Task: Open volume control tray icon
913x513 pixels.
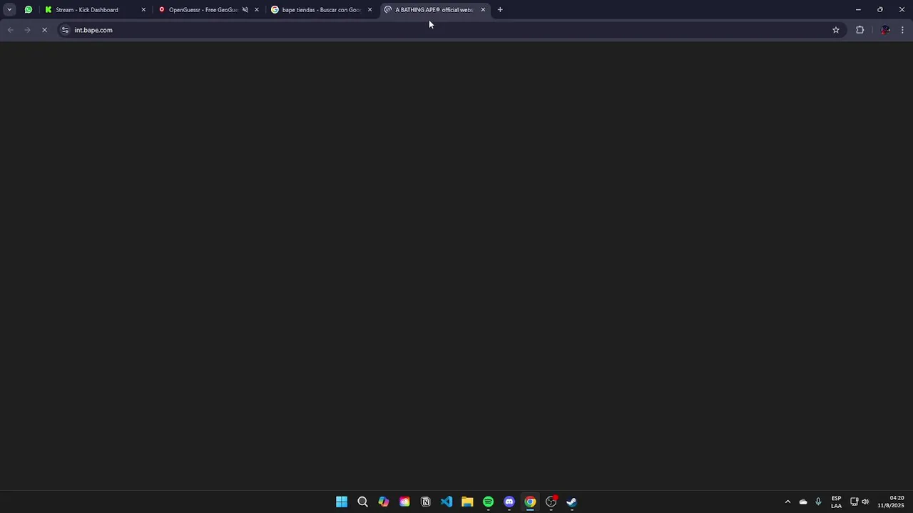Action: (865, 502)
